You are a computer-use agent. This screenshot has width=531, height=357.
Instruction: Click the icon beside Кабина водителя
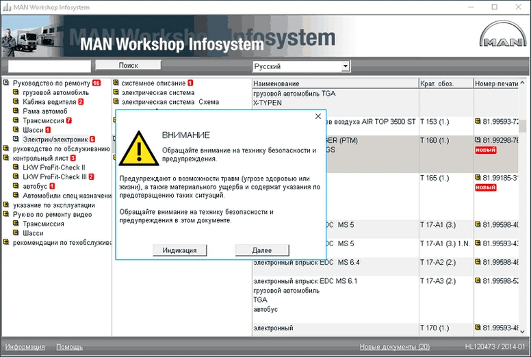[x=16, y=101]
